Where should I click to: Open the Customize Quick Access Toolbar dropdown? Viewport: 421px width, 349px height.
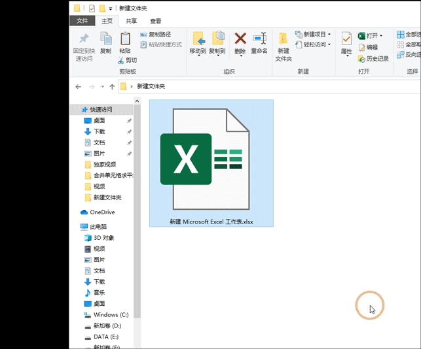coord(111,9)
